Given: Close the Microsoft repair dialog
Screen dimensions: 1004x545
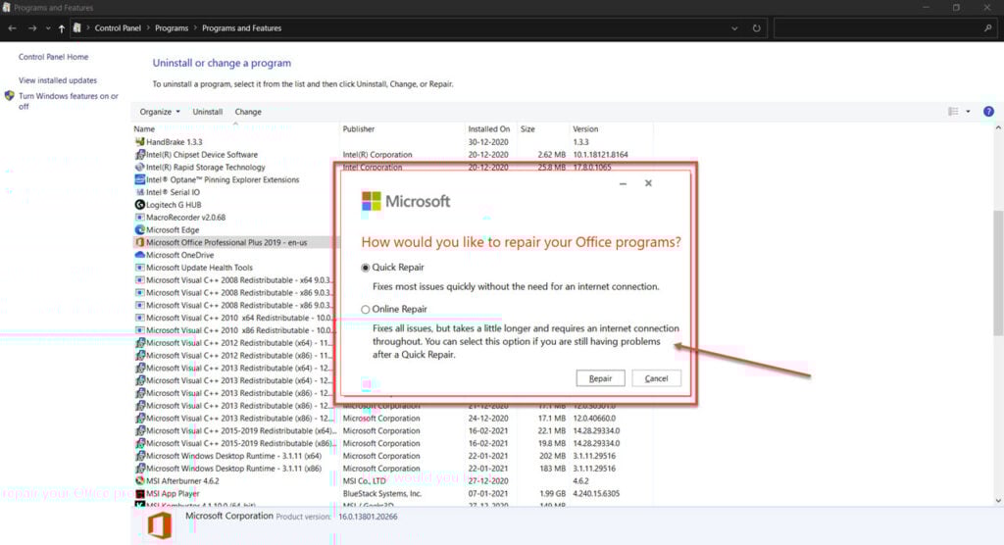Looking at the screenshot, I should coord(648,183).
